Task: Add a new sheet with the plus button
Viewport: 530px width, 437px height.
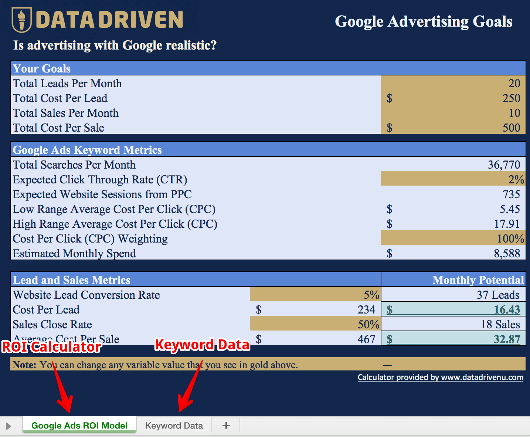Action: coord(226,426)
